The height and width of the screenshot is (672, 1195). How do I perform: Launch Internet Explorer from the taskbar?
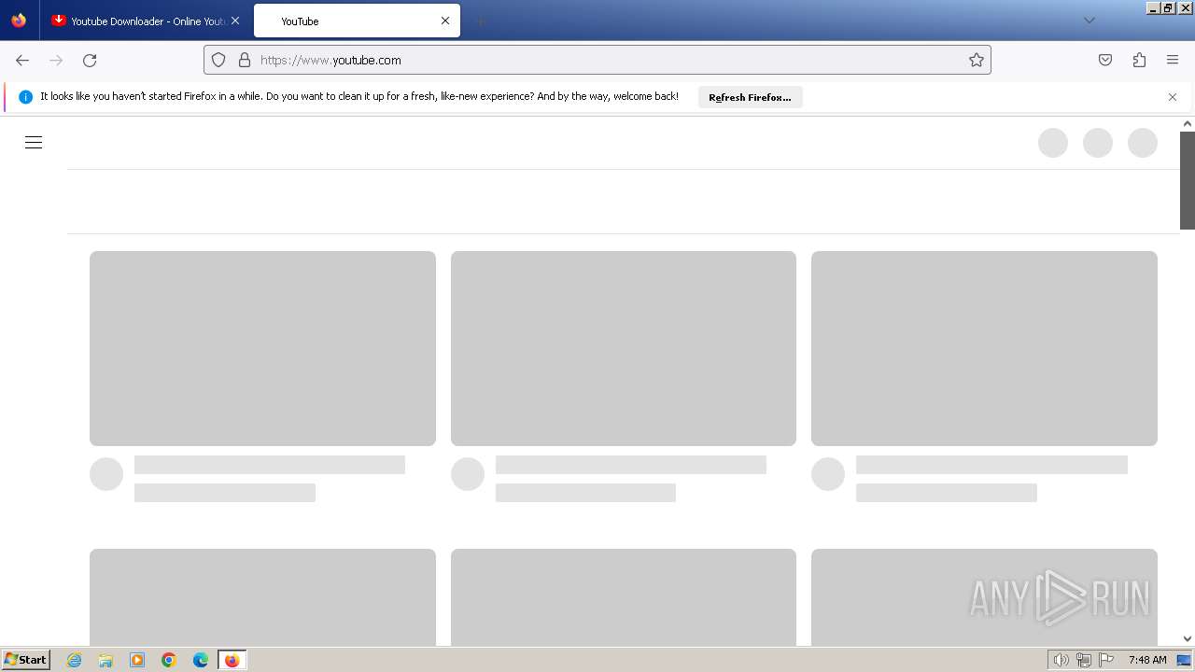75,660
